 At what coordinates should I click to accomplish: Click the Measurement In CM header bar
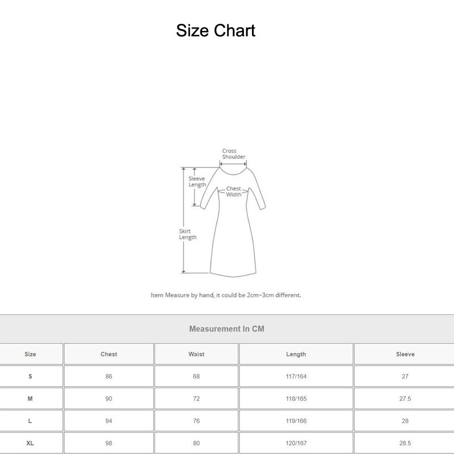pyautogui.click(x=226, y=328)
